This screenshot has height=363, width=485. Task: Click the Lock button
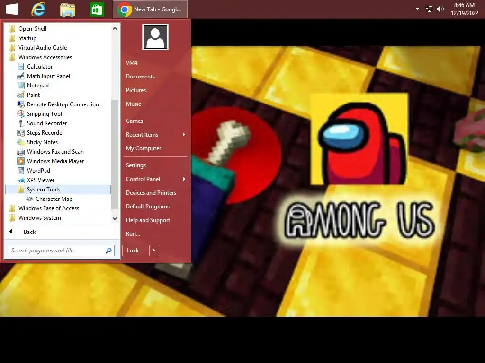point(136,251)
